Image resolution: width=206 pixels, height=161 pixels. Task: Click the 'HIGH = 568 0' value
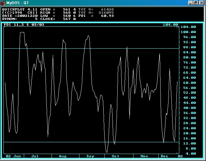(58, 13)
